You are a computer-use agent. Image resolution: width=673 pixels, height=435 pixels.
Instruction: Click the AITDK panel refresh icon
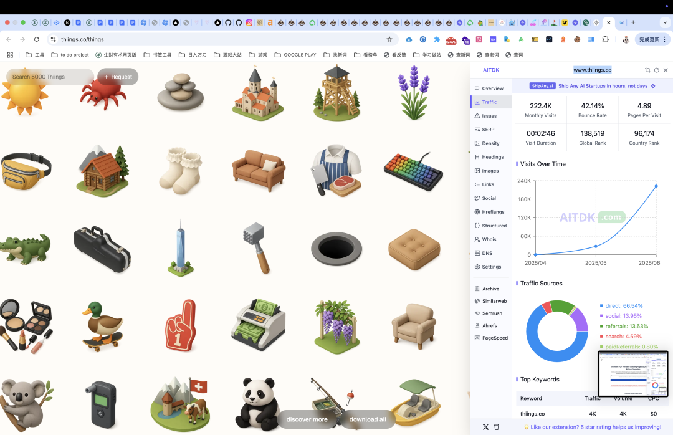point(656,70)
